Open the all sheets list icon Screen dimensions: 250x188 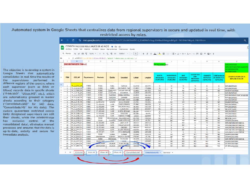[x=70, y=152]
